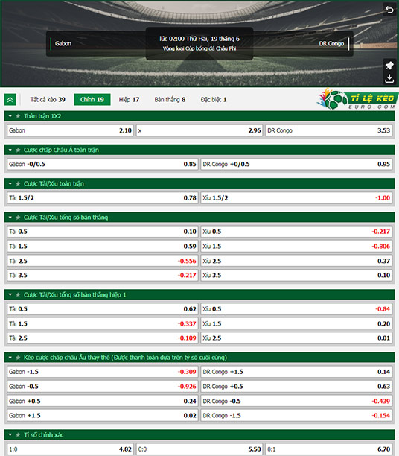Click the pin icon on banner
The image size is (399, 456).
(x=389, y=66)
